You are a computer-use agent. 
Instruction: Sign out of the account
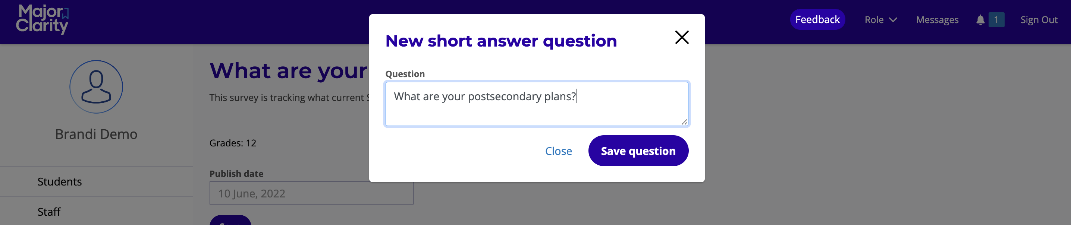tap(1039, 20)
